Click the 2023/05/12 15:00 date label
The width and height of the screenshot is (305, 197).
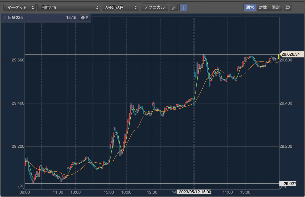[x=194, y=192]
